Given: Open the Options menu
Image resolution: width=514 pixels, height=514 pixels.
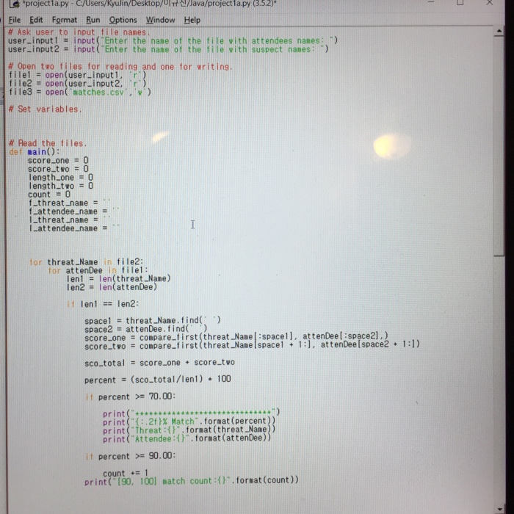Looking at the screenshot, I should coord(123,20).
